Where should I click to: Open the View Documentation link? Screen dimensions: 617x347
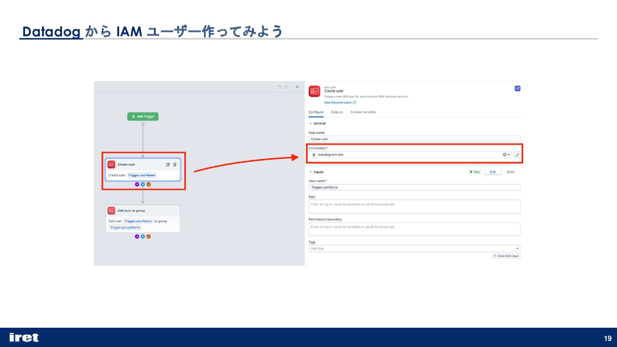coord(340,102)
